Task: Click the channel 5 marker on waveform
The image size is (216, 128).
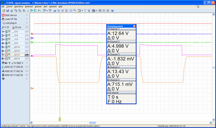Action: 32,88
